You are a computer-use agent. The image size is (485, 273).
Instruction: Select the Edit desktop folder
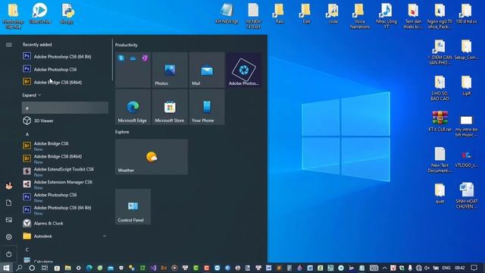point(306,14)
